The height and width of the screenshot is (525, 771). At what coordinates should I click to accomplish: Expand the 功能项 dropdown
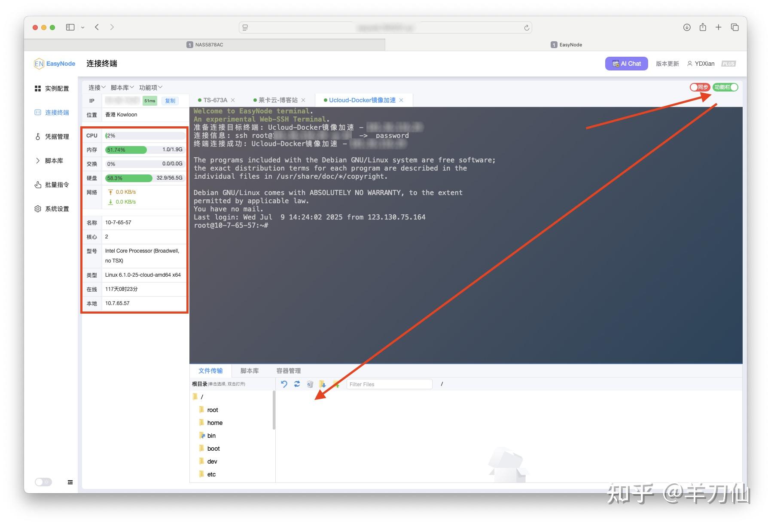[150, 87]
